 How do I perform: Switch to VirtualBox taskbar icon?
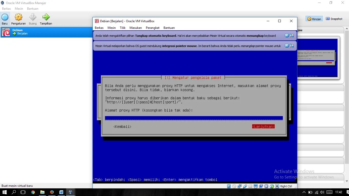71,192
